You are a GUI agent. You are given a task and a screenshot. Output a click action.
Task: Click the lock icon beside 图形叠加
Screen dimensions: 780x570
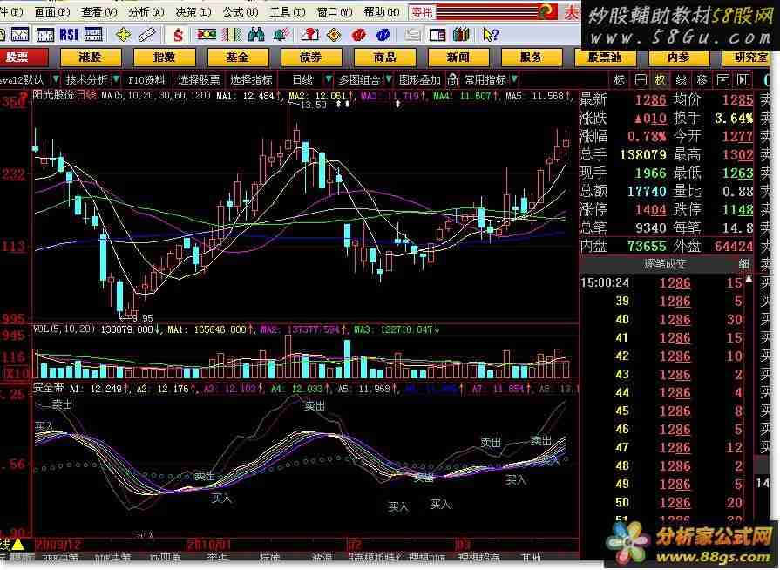452,79
